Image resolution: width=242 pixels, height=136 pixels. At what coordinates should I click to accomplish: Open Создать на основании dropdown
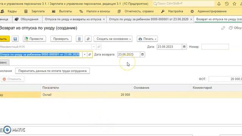113,39
